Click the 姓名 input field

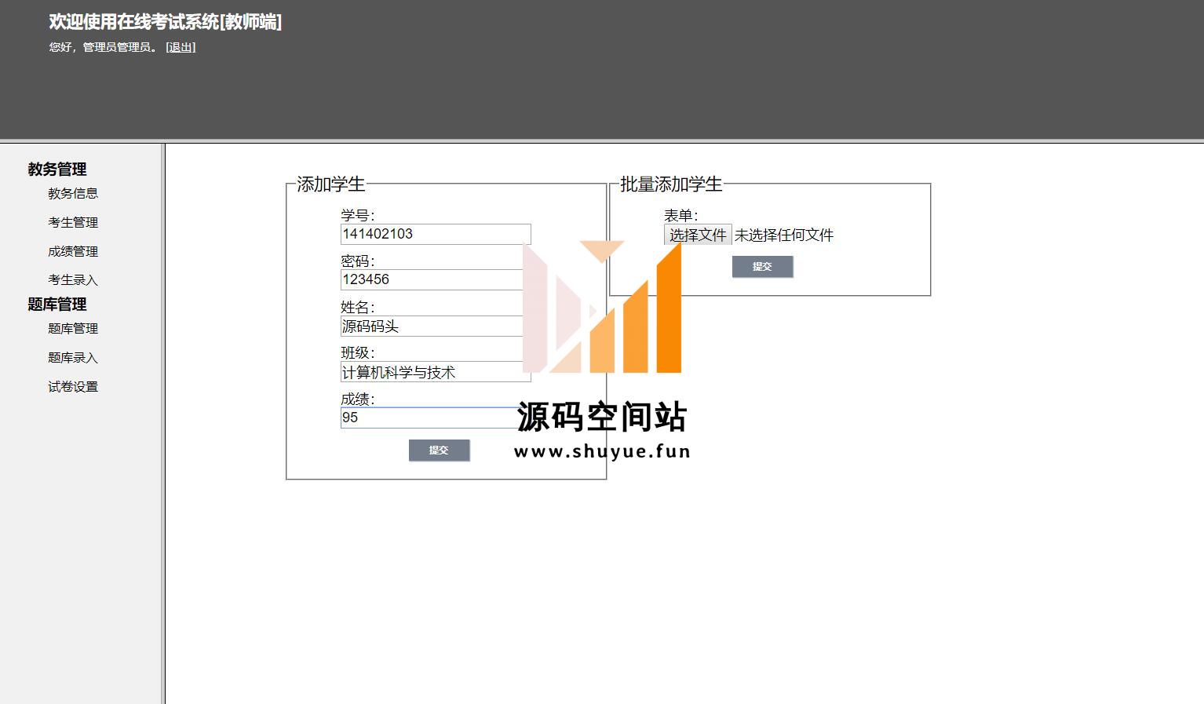(x=436, y=326)
